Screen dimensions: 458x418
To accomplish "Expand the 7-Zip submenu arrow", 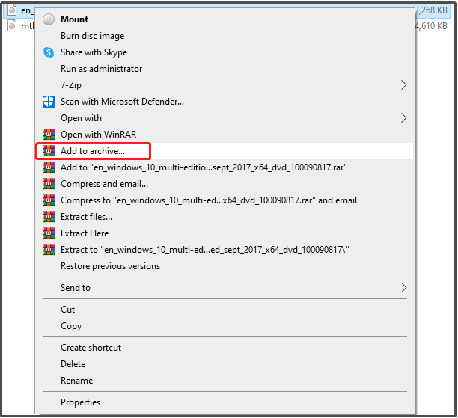I will [x=403, y=85].
